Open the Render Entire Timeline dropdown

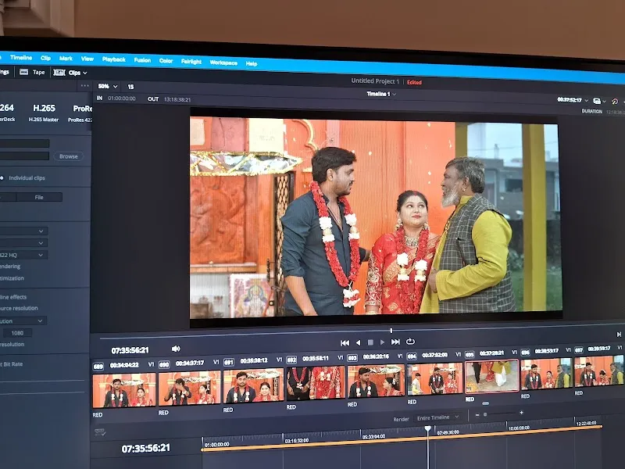[x=438, y=417]
